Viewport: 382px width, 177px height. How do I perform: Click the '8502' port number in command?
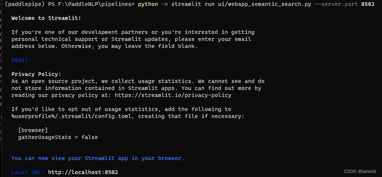368,4
